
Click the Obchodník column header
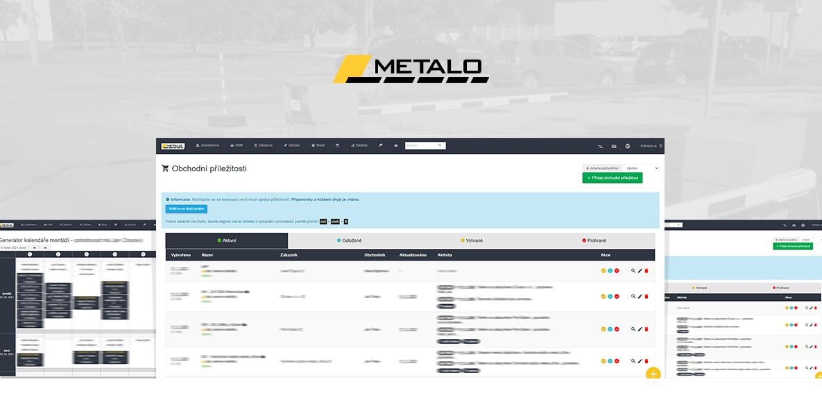click(375, 255)
